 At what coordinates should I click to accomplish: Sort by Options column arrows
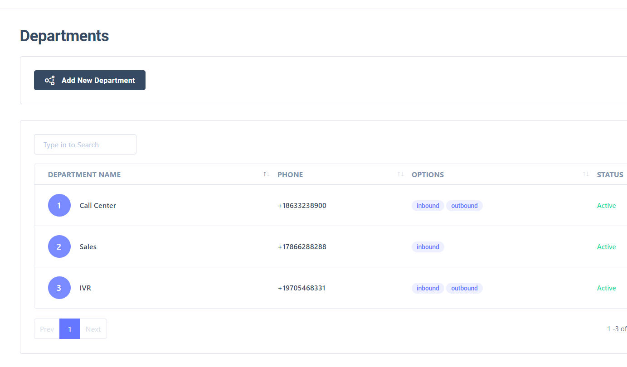pyautogui.click(x=586, y=174)
